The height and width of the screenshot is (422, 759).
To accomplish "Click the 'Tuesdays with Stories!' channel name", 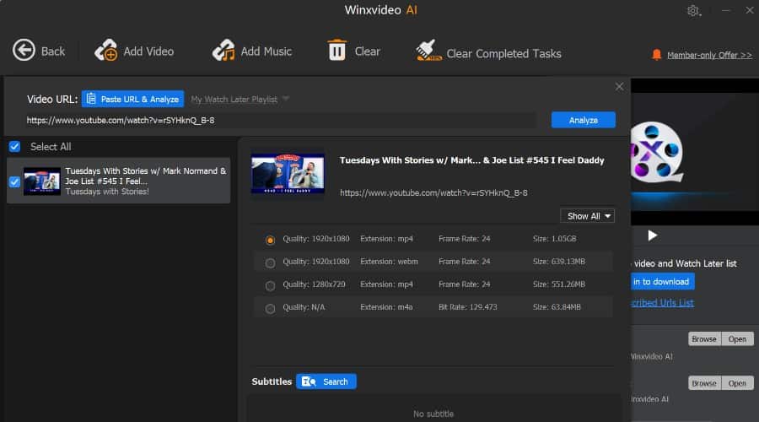I will click(107, 192).
